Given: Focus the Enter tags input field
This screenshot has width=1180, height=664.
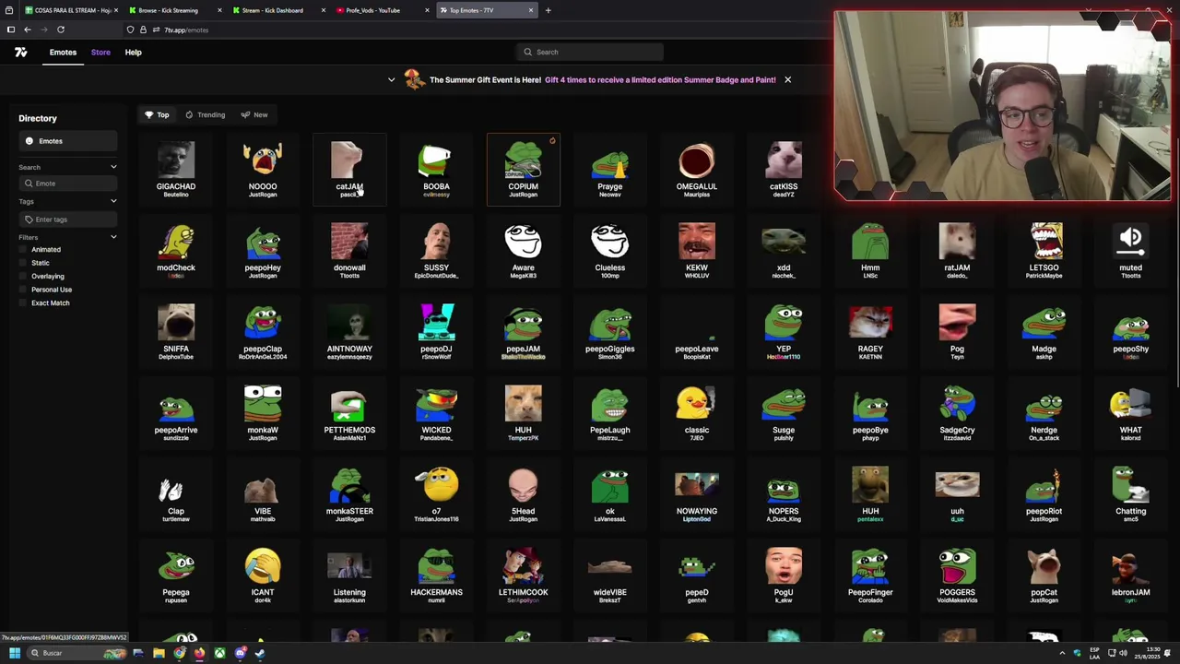Looking at the screenshot, I should coord(68,219).
